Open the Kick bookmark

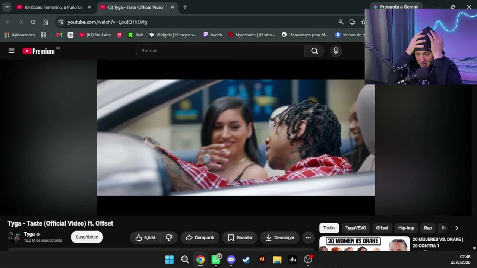click(x=135, y=35)
